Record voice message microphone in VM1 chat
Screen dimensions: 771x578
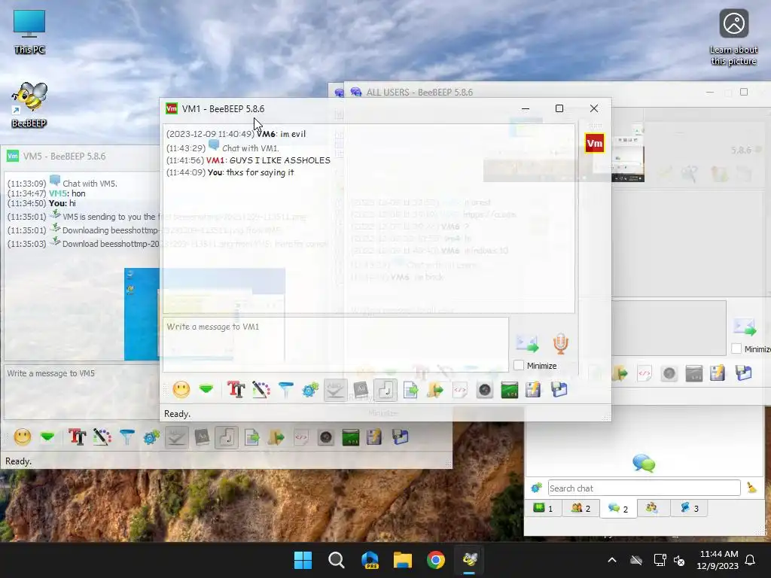(x=560, y=343)
